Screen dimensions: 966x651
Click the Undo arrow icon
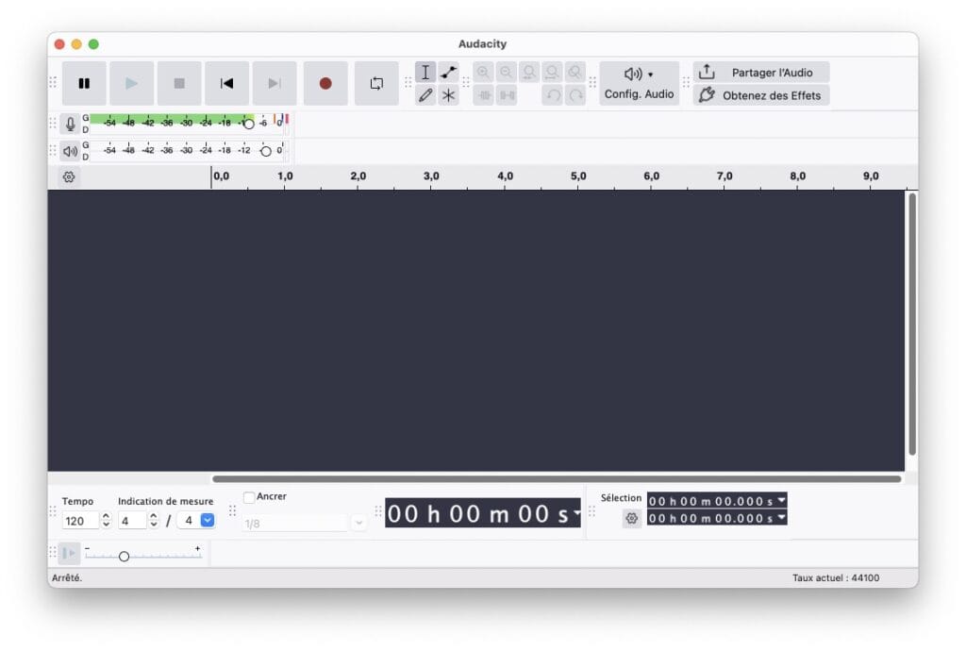pyautogui.click(x=553, y=95)
